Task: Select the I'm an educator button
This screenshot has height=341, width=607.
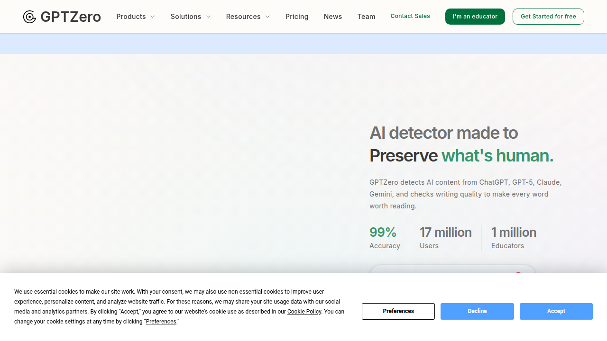Action: (x=475, y=17)
